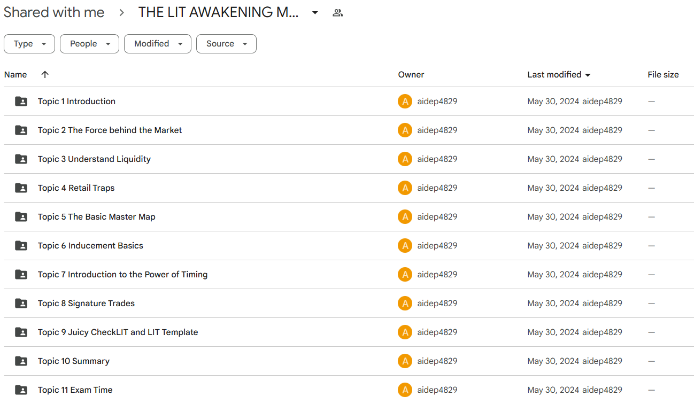Click the THE LIT AWAKENING M... folder title
This screenshot has height=404, width=694.
[x=218, y=12]
